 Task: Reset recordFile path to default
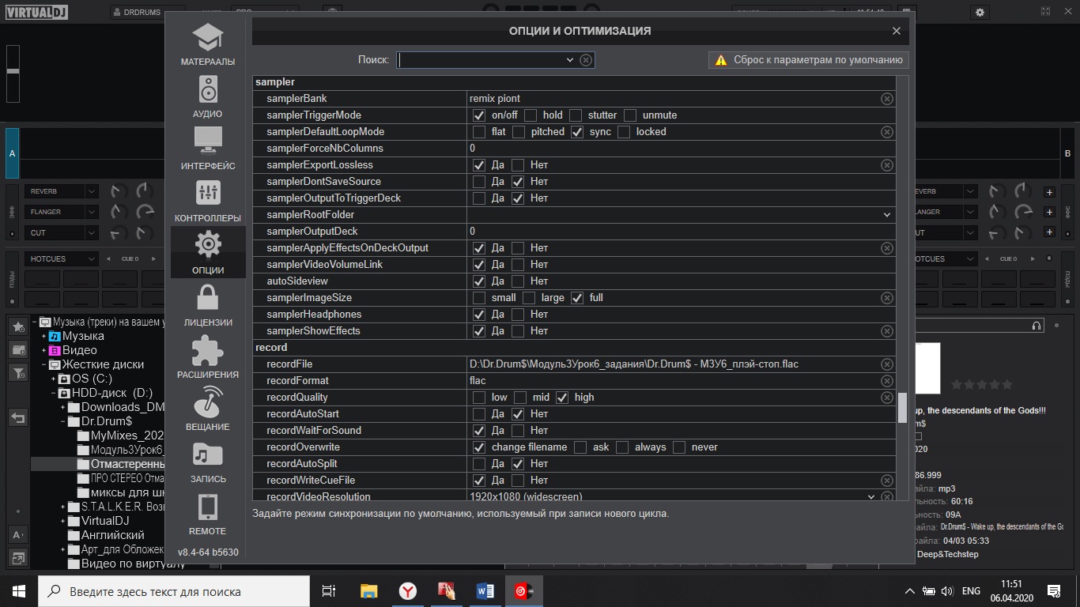887,364
